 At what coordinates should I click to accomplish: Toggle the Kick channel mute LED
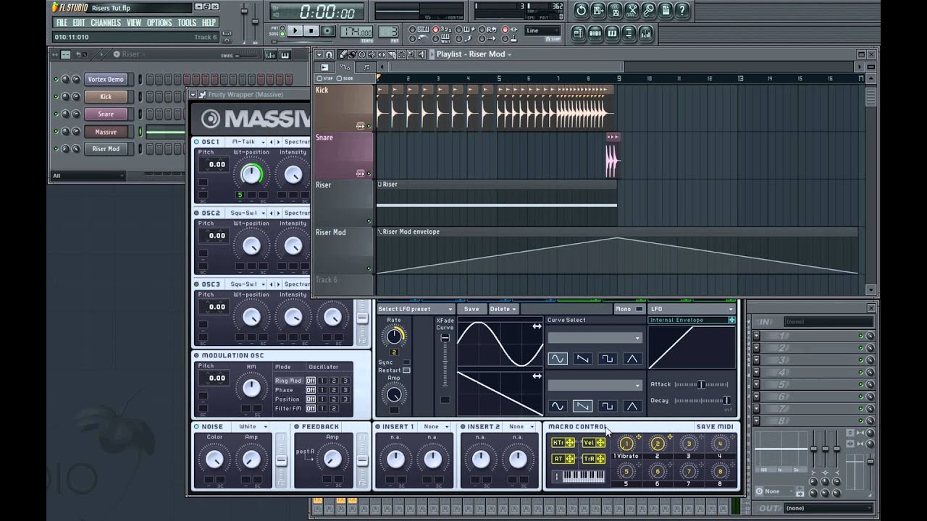coord(56,96)
